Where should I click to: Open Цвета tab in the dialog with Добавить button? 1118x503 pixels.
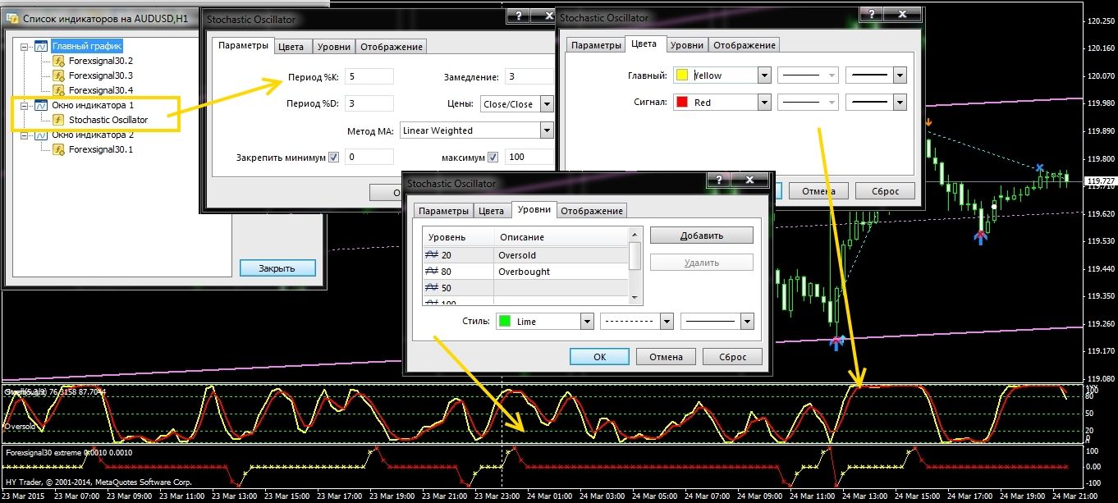[492, 211]
